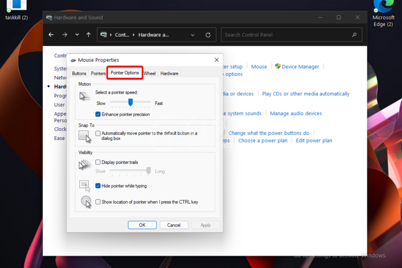Minimize the Hardware and Sound window
The height and width of the screenshot is (268, 402).
tap(320, 18)
